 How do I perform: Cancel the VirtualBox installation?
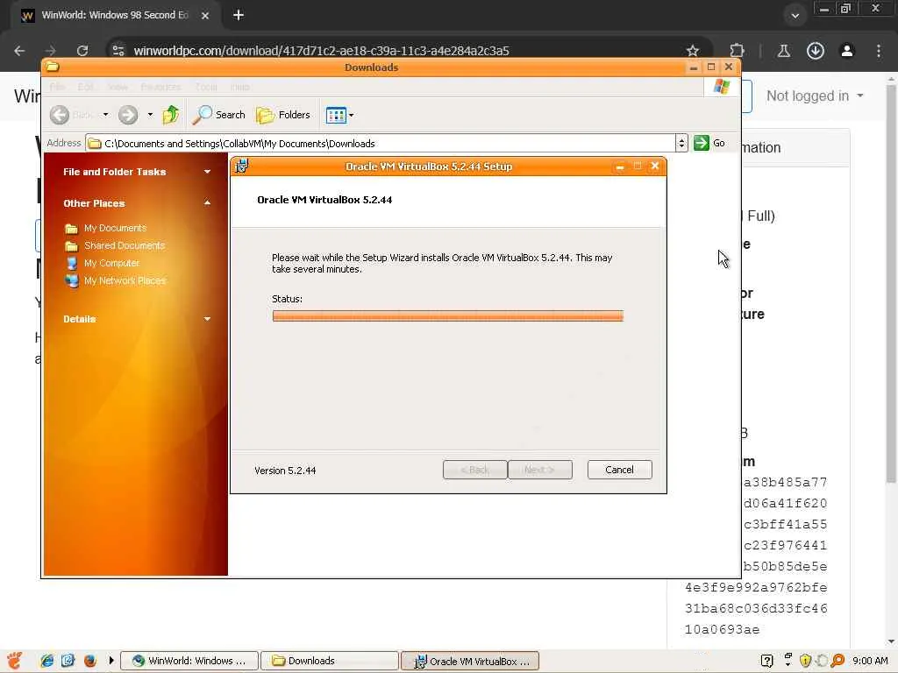[620, 470]
